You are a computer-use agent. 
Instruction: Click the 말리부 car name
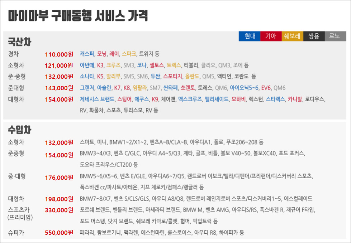[x=113, y=76]
